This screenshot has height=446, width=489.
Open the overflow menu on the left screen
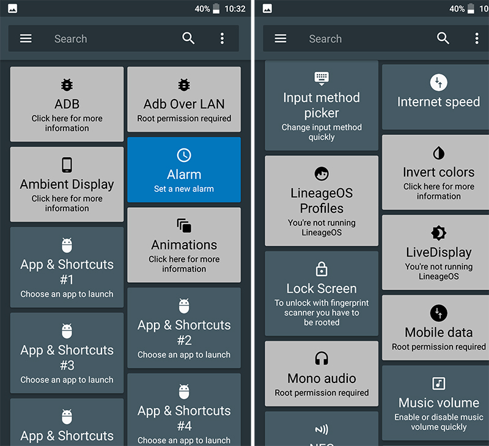pos(222,38)
